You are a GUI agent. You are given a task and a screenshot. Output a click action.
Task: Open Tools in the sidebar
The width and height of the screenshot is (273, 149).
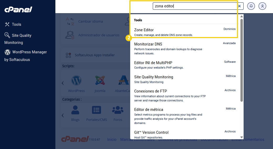click(13, 24)
